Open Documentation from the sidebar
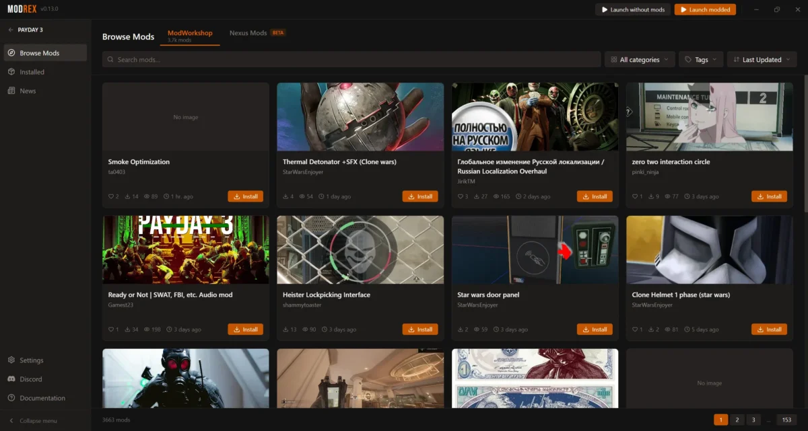Viewport: 808px width, 431px height. click(45, 398)
